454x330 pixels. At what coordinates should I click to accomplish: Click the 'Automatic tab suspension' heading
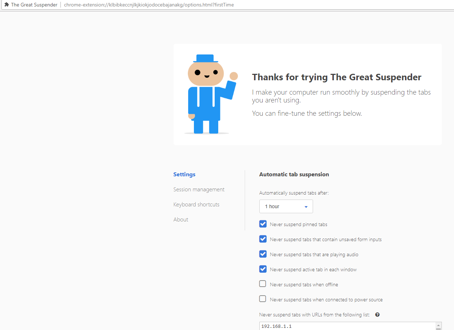pyautogui.click(x=294, y=174)
